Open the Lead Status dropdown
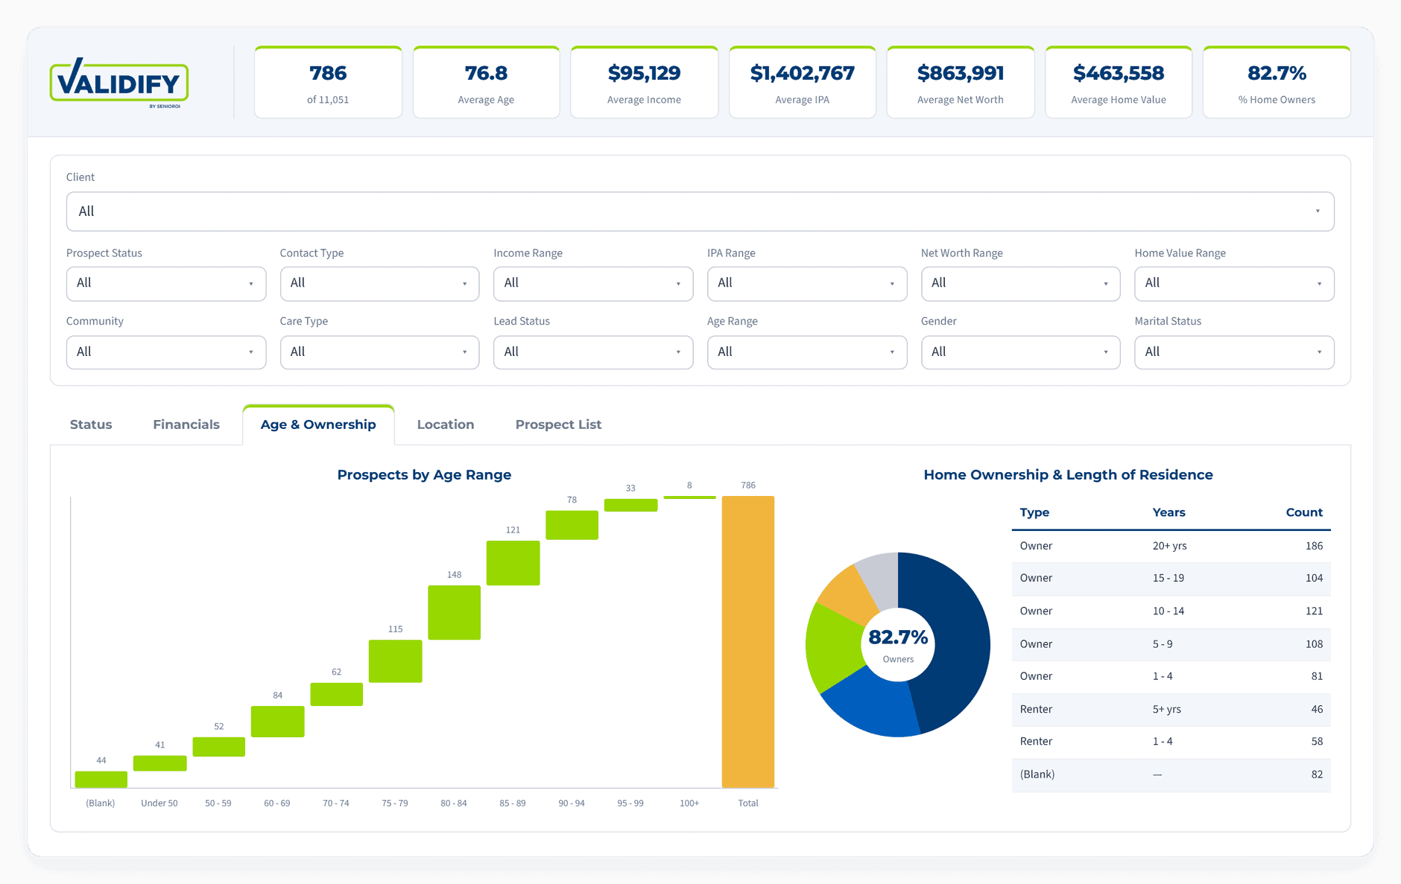Viewport: 1401px width, 884px height. tap(593, 352)
